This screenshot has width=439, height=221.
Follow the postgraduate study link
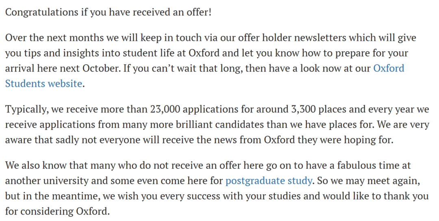point(269,180)
